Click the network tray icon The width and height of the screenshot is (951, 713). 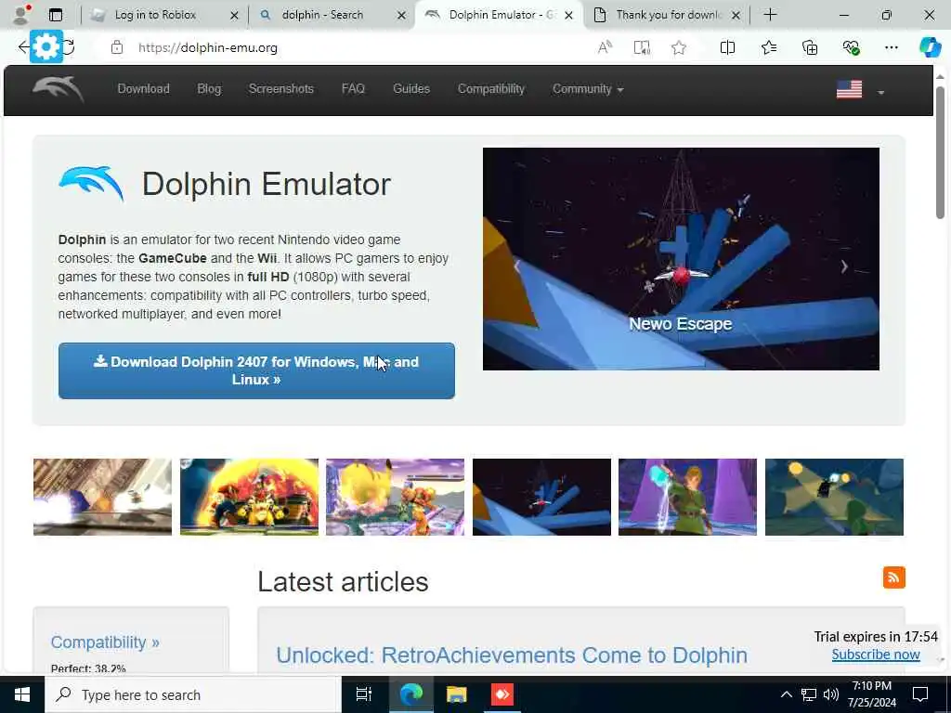tap(809, 694)
